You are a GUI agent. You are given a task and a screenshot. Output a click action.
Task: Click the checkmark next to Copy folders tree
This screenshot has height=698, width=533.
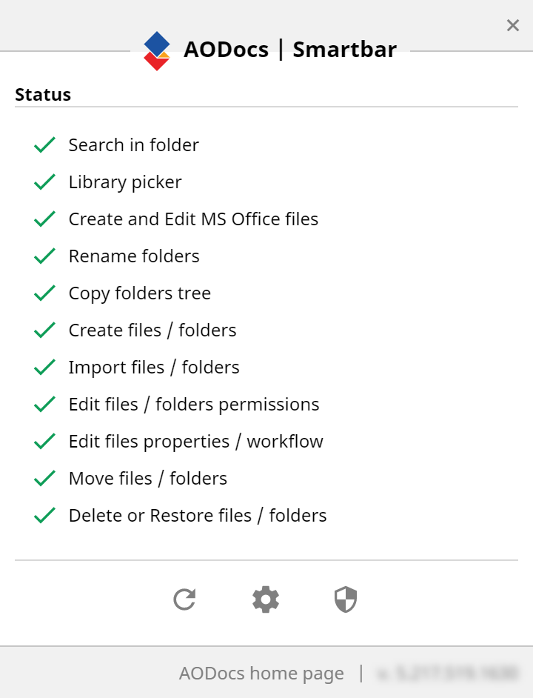[x=44, y=293]
